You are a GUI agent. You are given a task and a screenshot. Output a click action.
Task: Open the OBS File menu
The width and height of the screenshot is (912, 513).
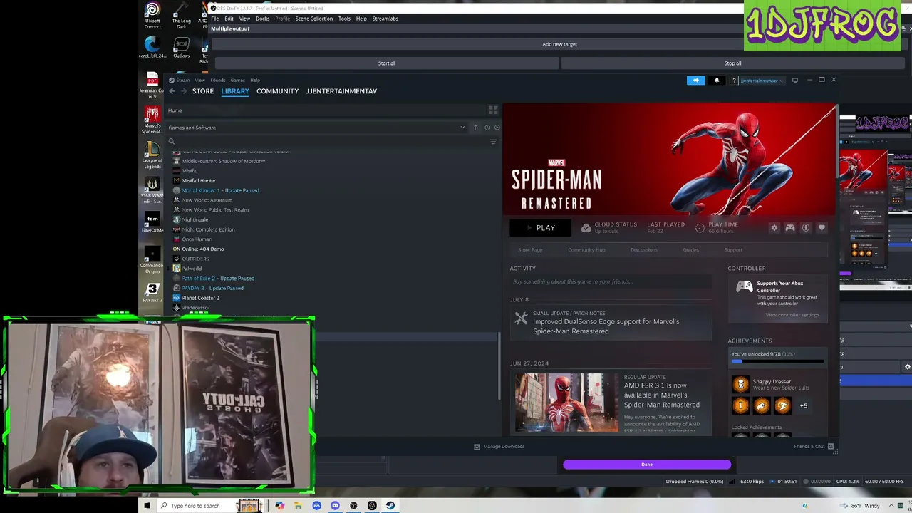215,19
